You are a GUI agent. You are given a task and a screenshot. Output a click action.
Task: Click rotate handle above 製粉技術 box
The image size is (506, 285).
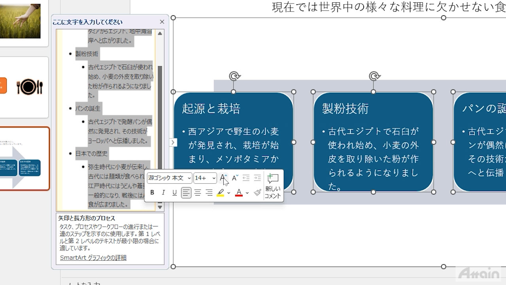pyautogui.click(x=374, y=76)
